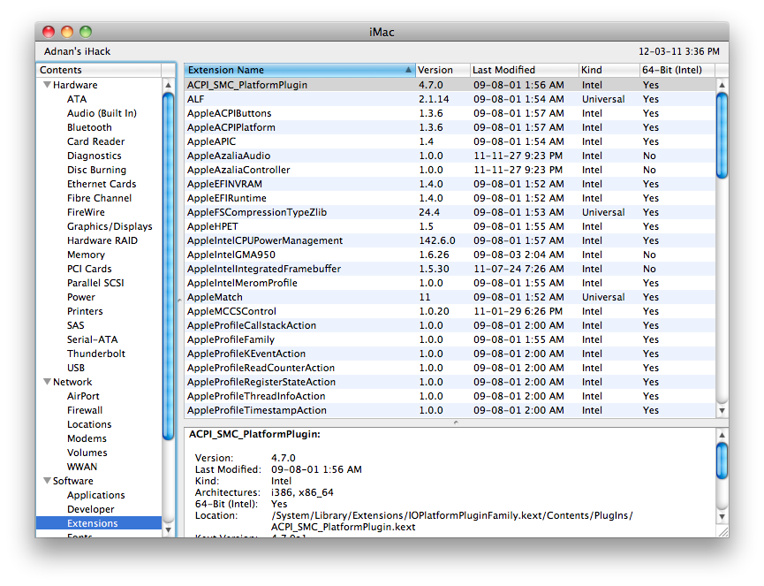Screen dimensions: 764x586
Task: Select AppleIntelCPUPowerManagement row
Action: click(x=450, y=240)
